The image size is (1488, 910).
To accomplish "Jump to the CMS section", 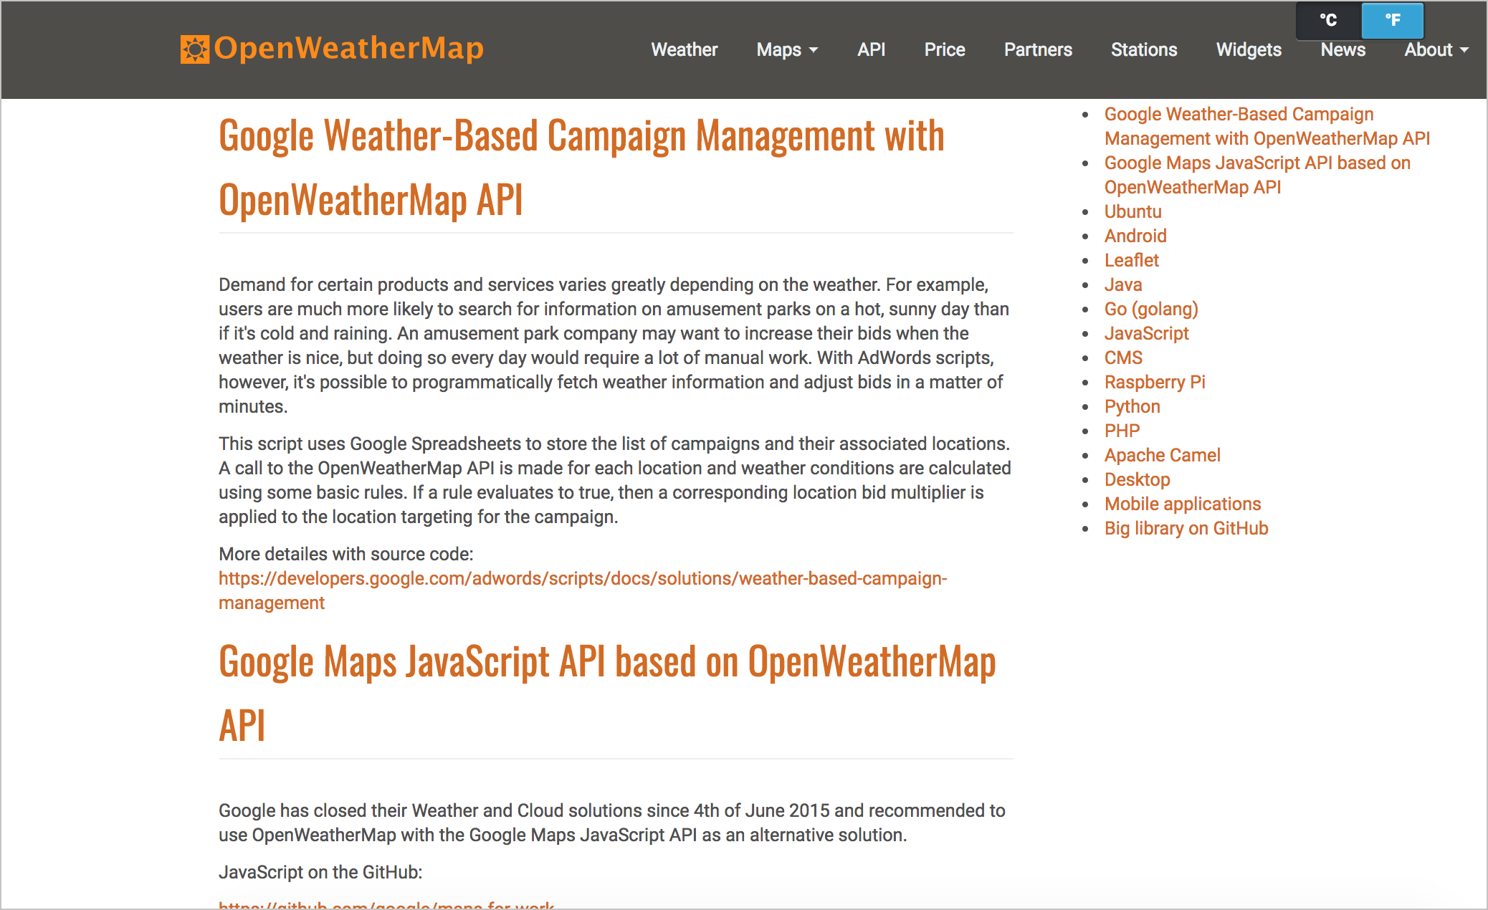I will tap(1123, 358).
